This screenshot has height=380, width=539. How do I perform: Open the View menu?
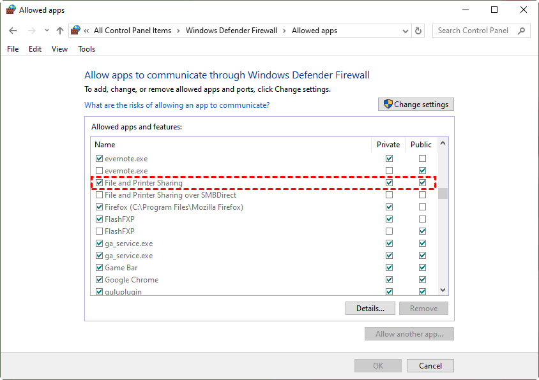pyautogui.click(x=59, y=49)
